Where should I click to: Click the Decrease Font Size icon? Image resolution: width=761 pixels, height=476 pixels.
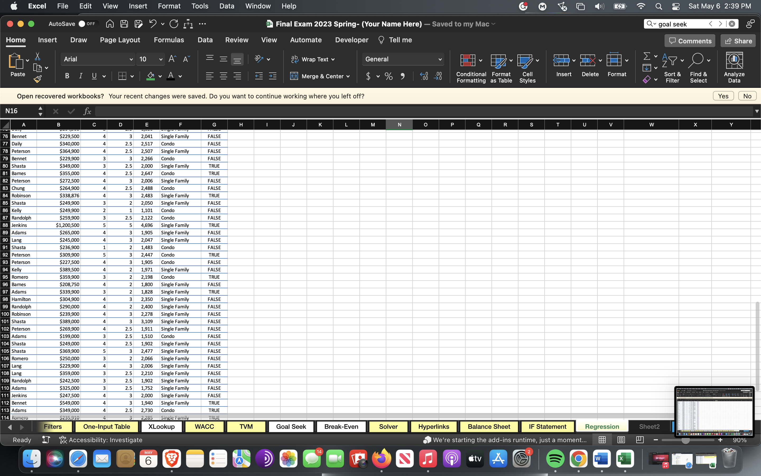[x=187, y=59]
